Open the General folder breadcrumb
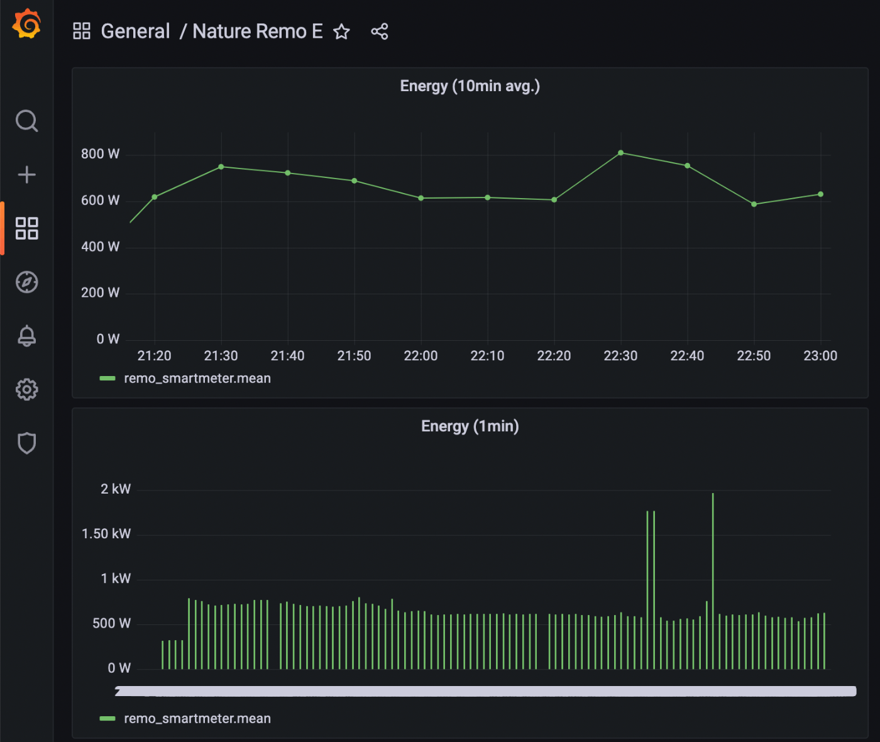Viewport: 880px width, 742px height. click(x=135, y=31)
